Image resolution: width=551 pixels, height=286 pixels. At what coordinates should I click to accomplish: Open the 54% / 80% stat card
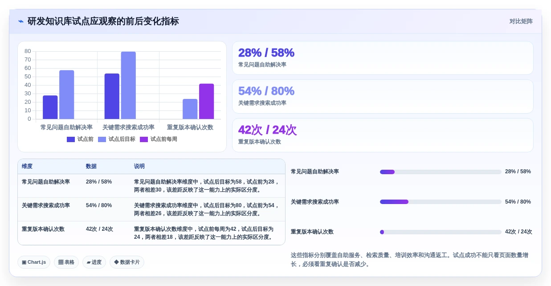point(383,97)
